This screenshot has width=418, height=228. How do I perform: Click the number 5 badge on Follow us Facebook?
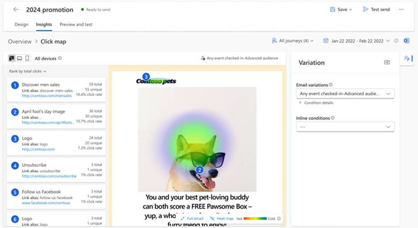point(15,192)
